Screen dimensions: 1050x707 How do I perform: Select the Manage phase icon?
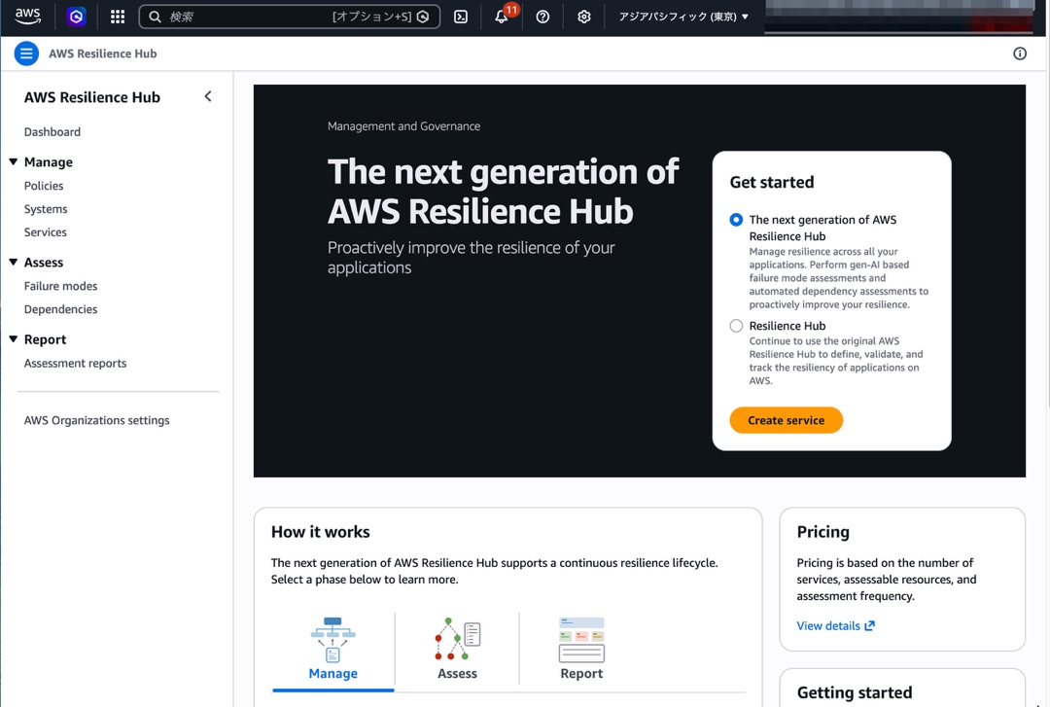(x=332, y=640)
